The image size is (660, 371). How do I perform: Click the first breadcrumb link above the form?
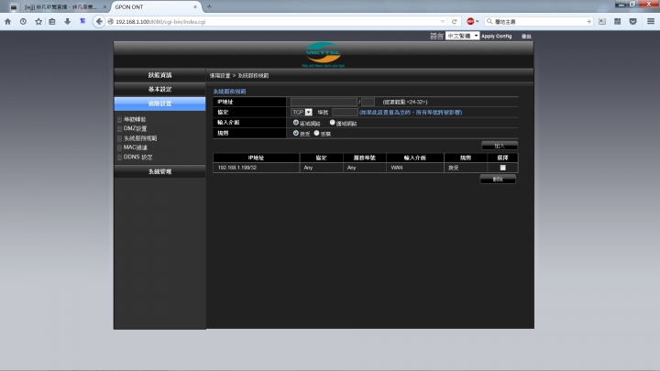220,76
